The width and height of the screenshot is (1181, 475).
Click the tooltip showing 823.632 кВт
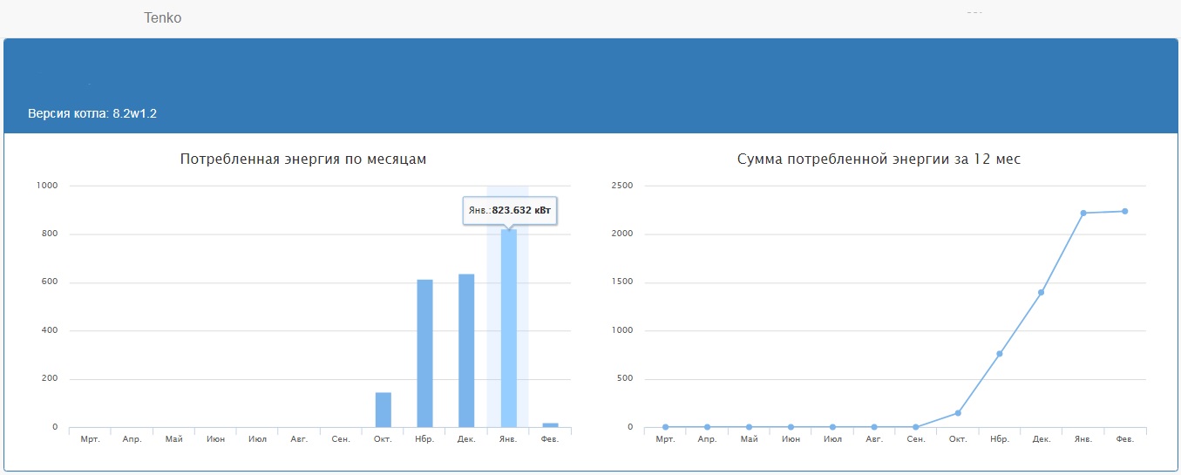coord(511,210)
